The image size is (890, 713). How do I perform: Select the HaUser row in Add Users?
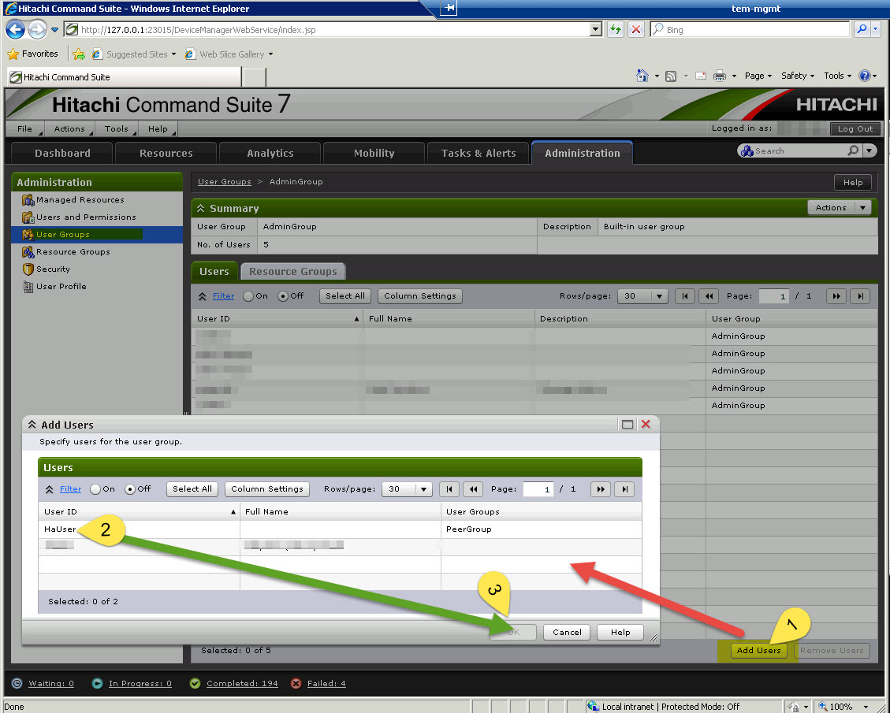coord(340,529)
